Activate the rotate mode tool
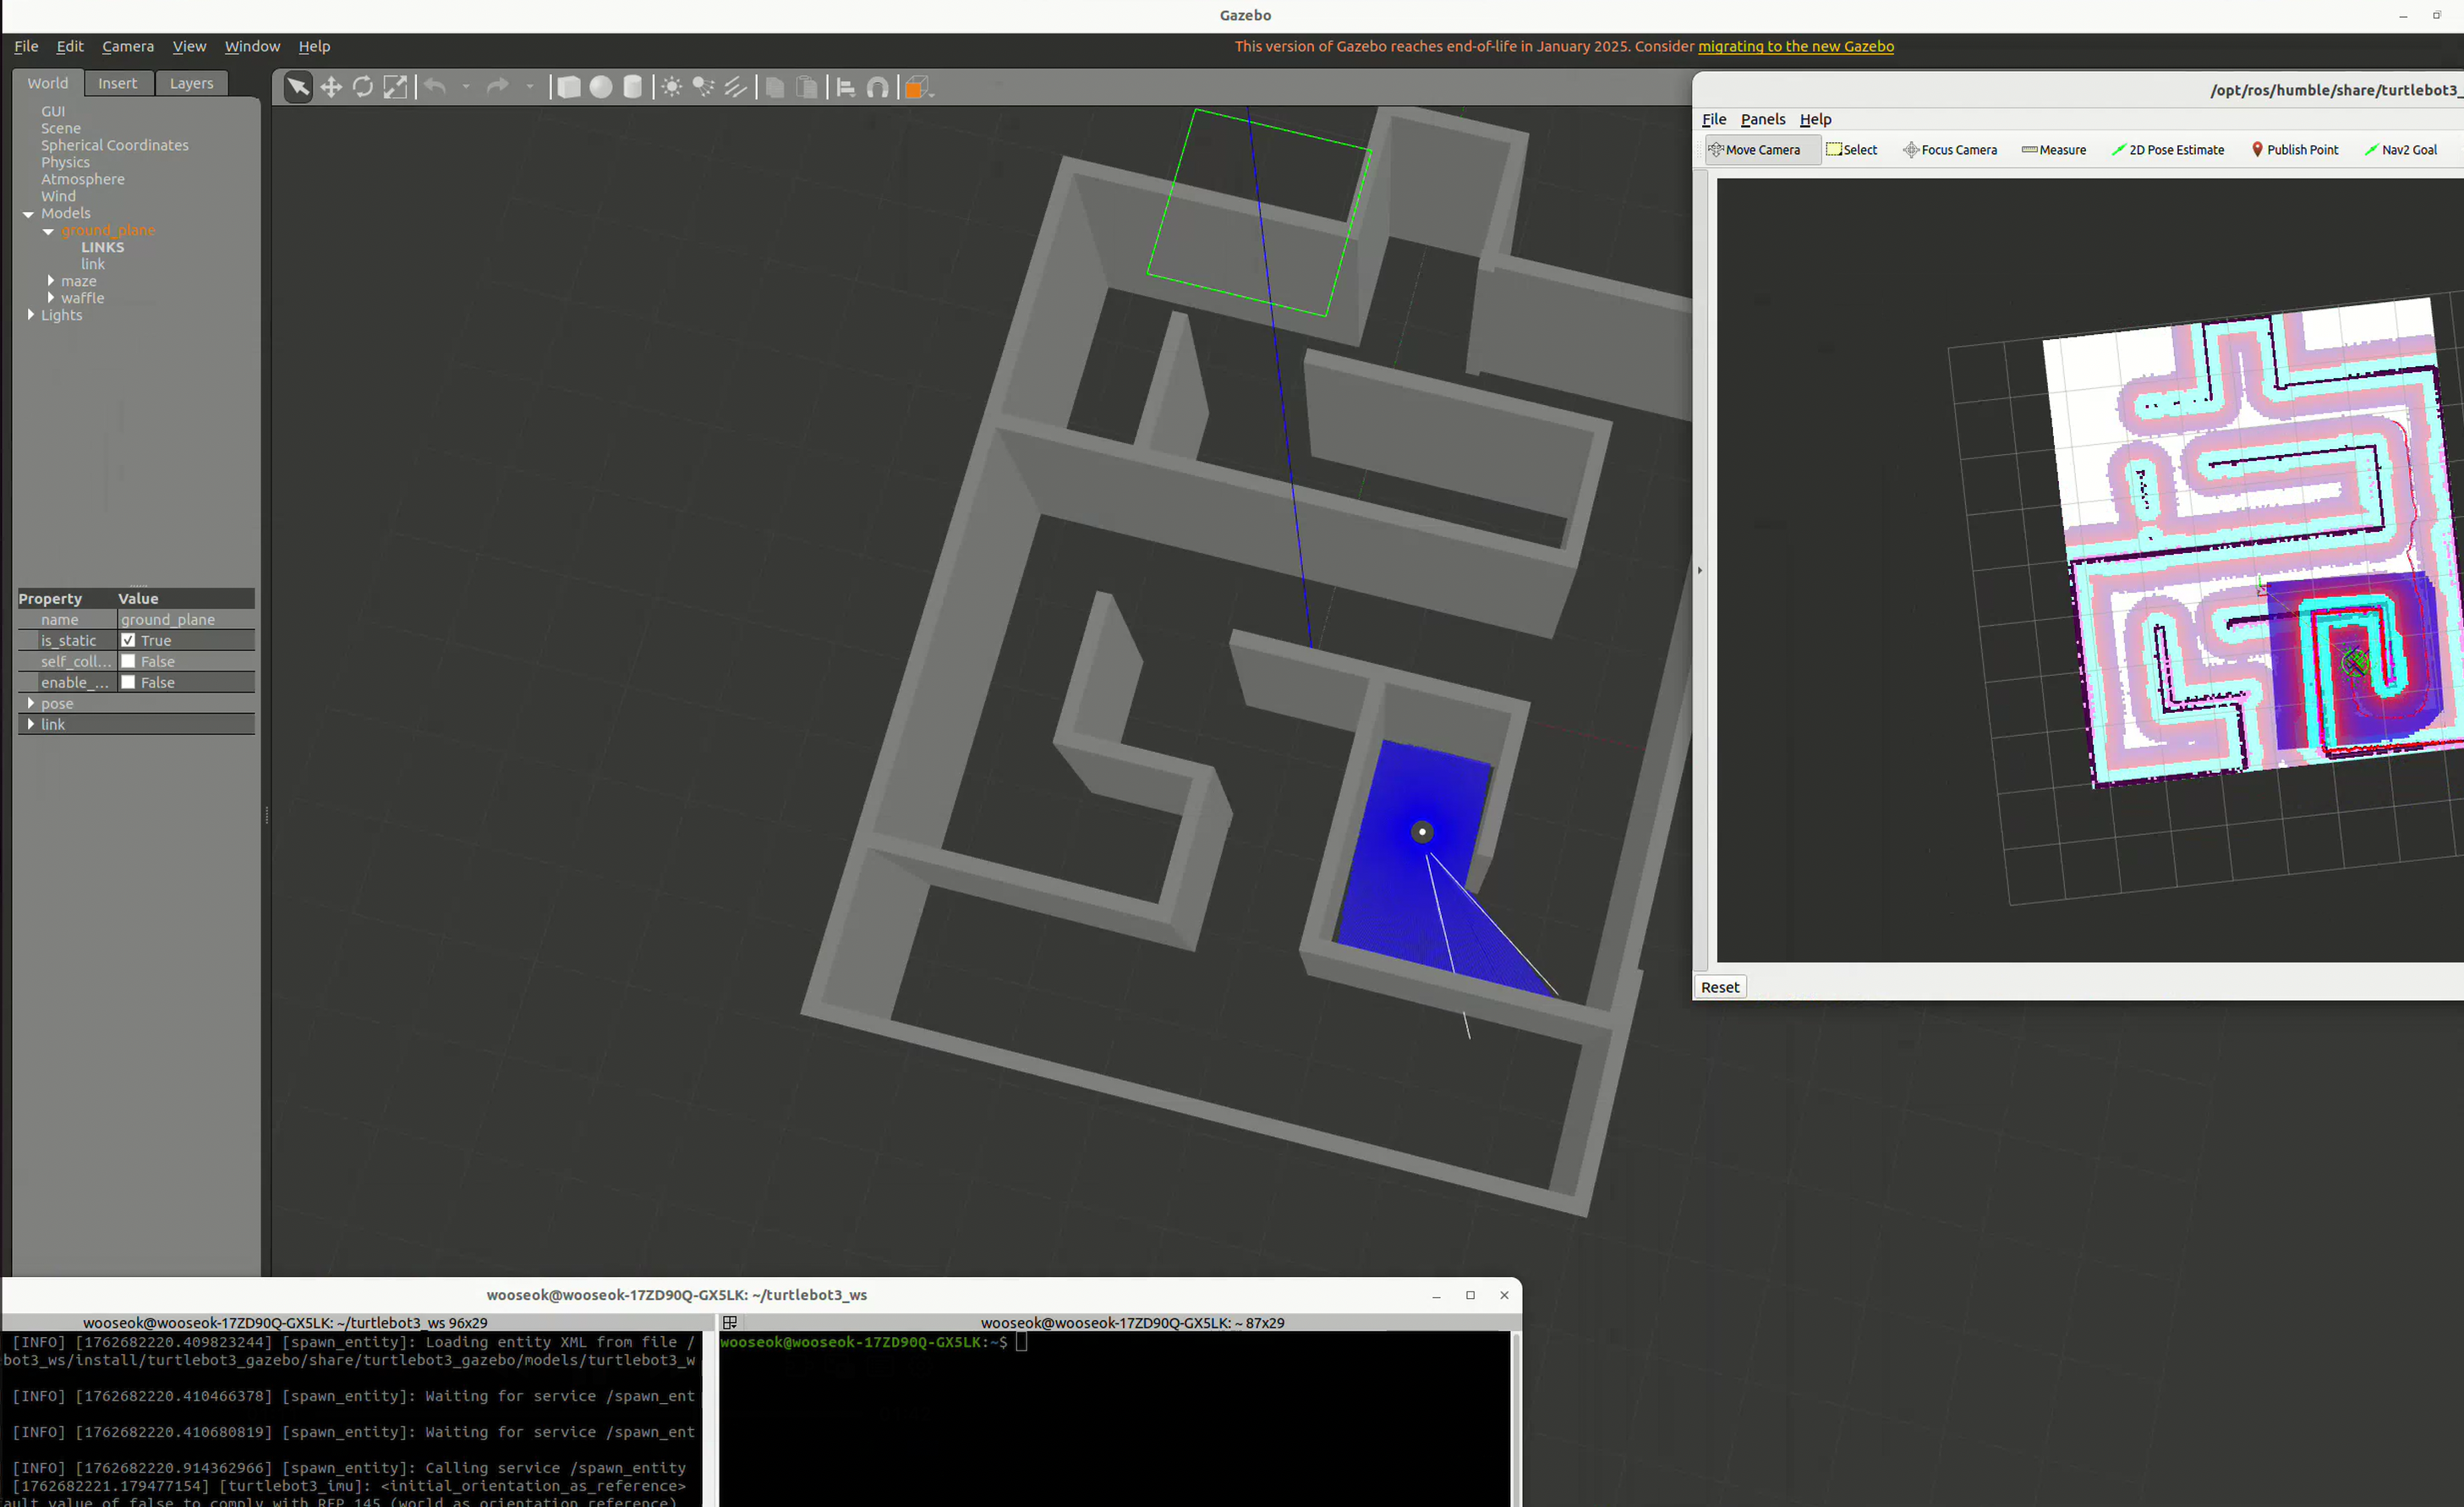 [363, 87]
